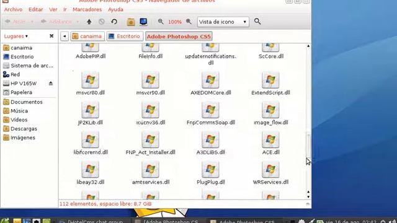Screen dimensions: 397x223
Task: Open the Ayuda menu
Action: 115,10
